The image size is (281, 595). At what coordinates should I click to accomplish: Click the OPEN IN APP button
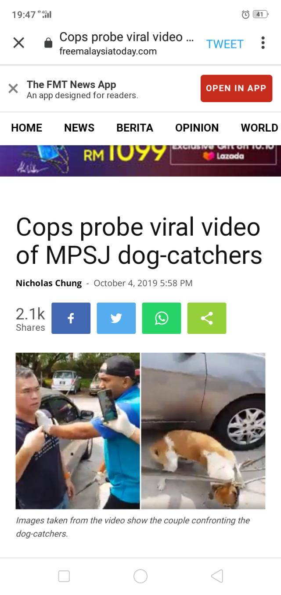click(236, 88)
